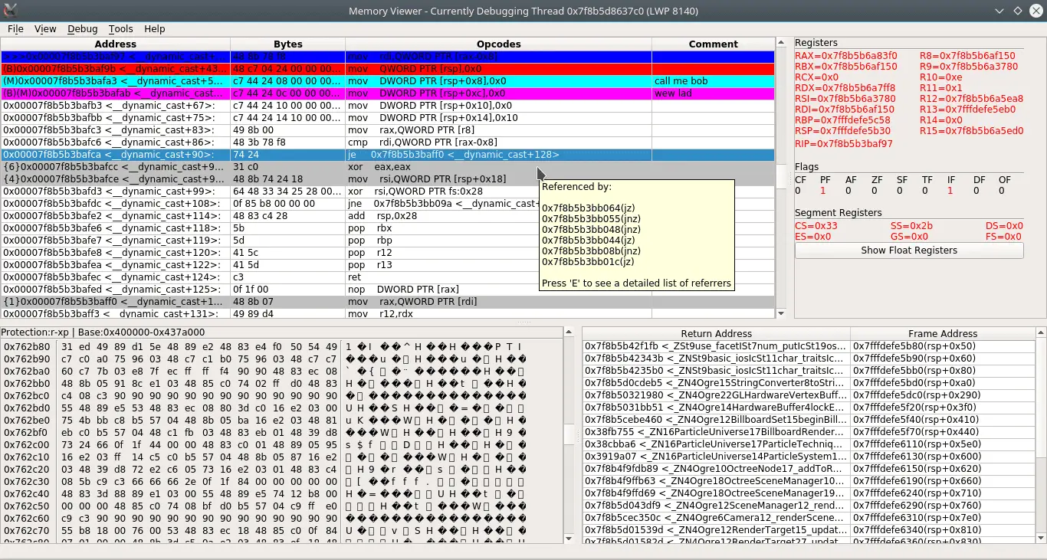Click the SS=0x2b segment register
This screenshot has width=1047, height=560.
(911, 226)
